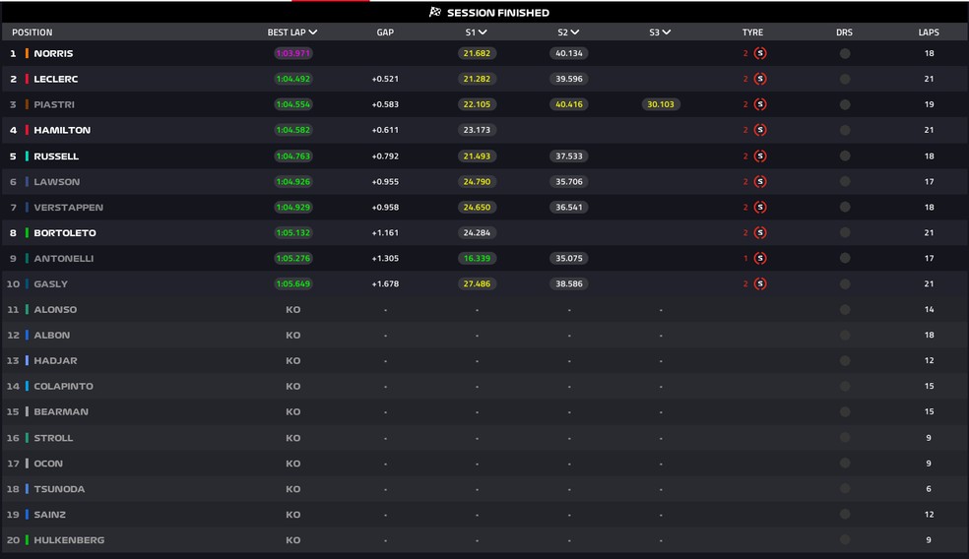Screen dimensions: 969x559
Task: Click the GAP column header
Action: (385, 32)
